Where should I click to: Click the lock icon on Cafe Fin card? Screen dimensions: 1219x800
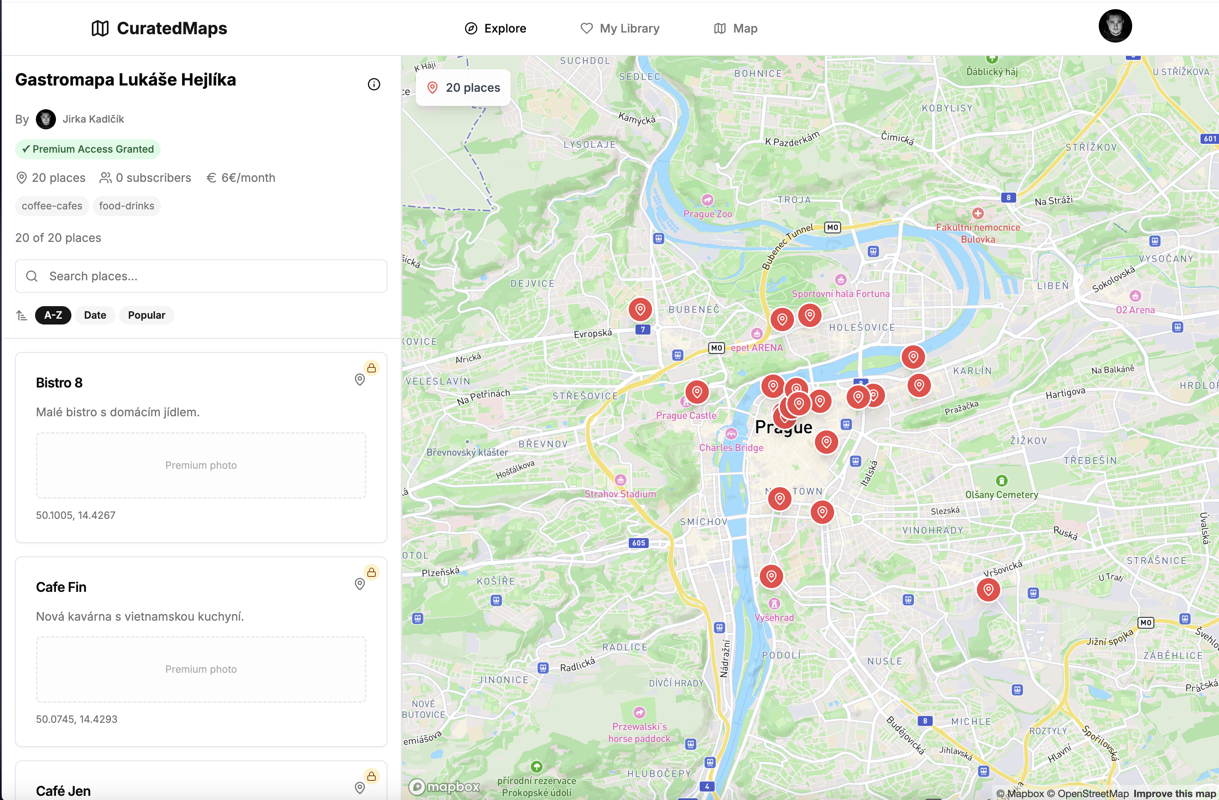(x=371, y=572)
